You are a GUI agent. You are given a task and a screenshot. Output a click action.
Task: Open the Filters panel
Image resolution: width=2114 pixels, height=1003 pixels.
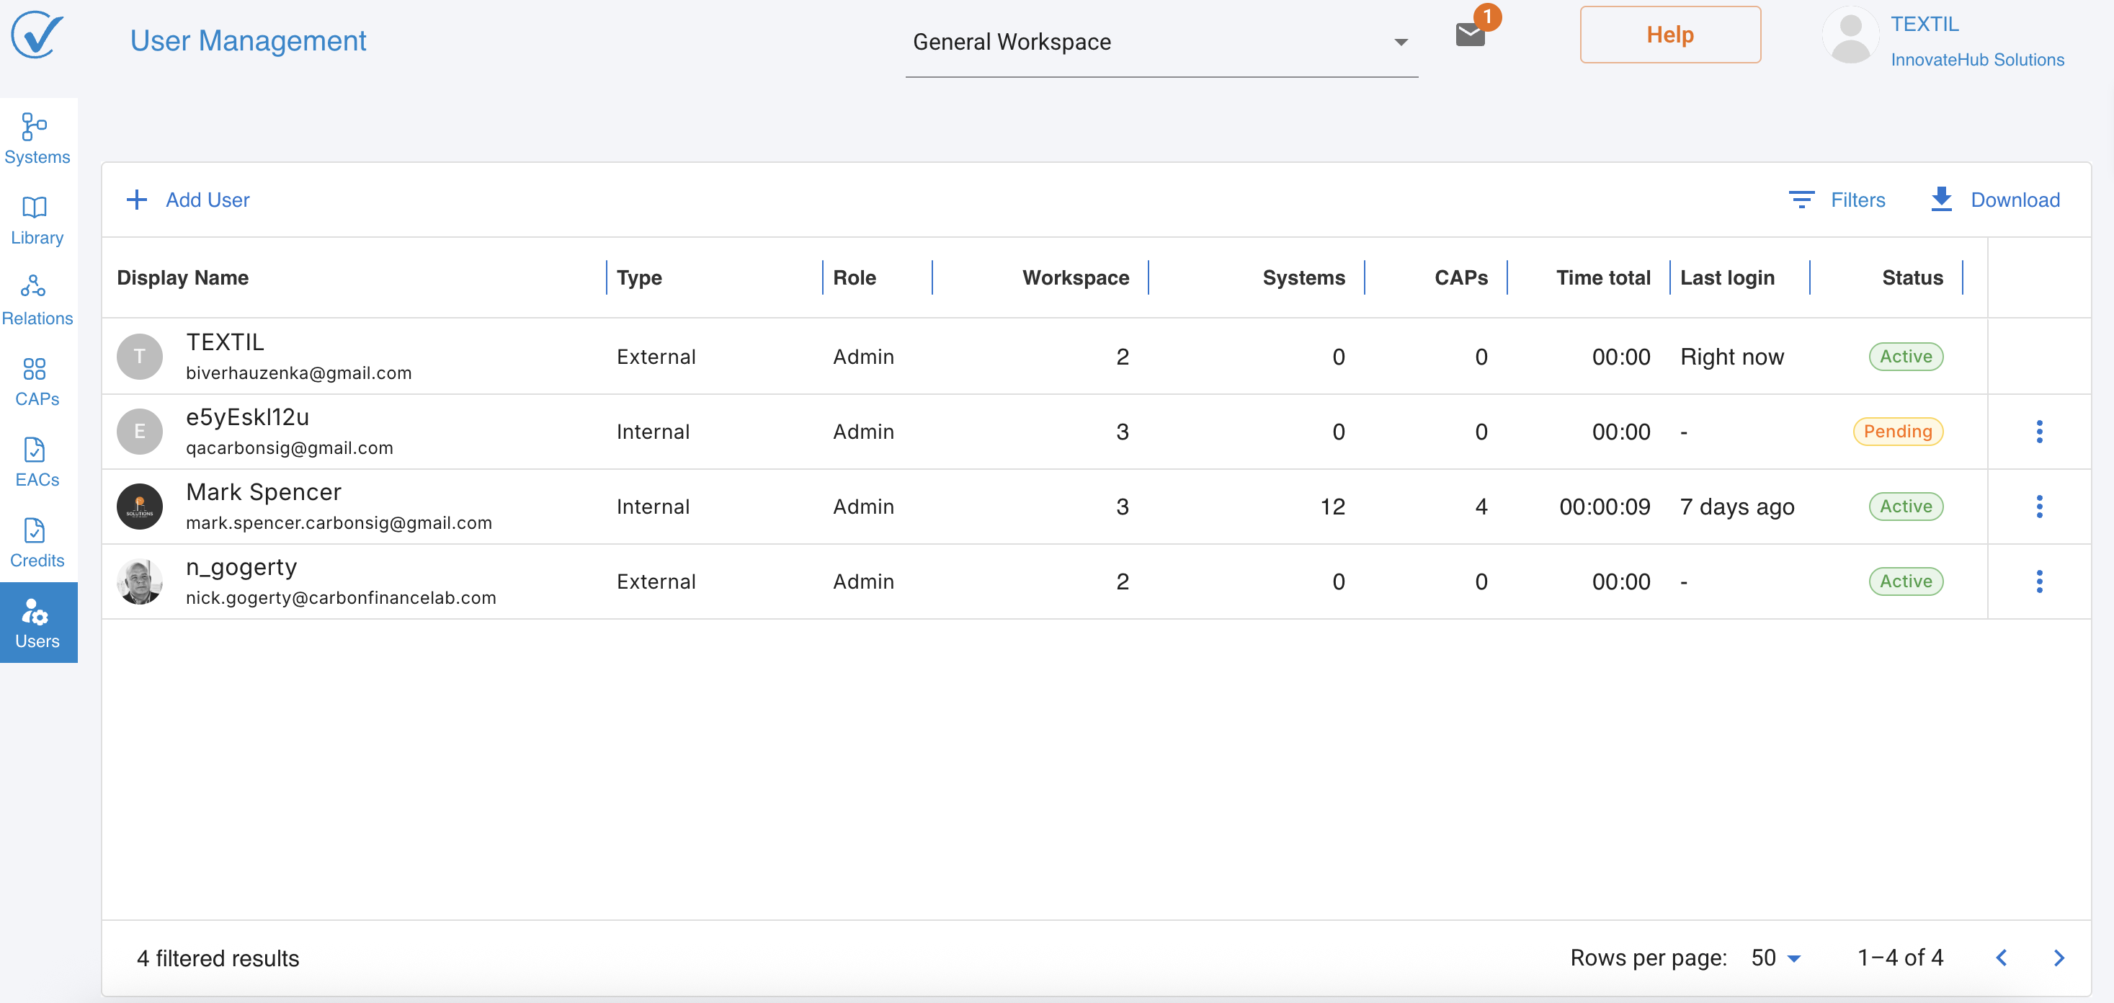(1837, 200)
